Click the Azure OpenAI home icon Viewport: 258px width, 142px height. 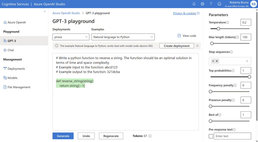5,22
